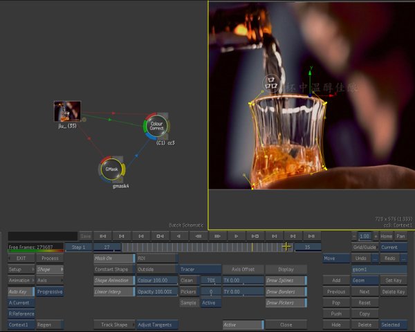Image resolution: width=415 pixels, height=332 pixels.
Task: Jump to the first frame
Action: 104,236
